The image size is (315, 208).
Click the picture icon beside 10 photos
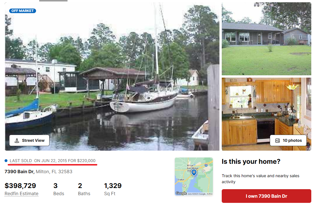click(x=278, y=140)
